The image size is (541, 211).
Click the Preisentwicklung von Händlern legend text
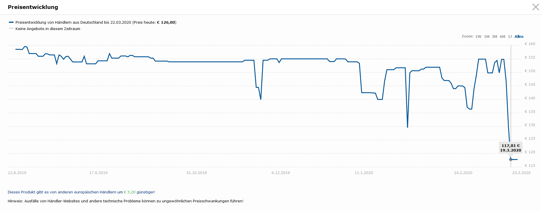click(96, 22)
